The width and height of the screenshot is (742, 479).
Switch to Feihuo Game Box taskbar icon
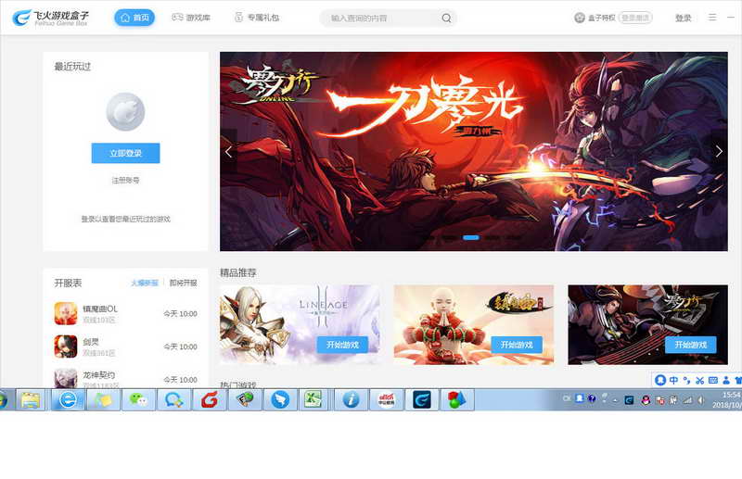(422, 400)
